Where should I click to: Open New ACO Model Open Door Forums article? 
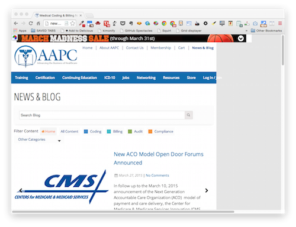pos(159,158)
